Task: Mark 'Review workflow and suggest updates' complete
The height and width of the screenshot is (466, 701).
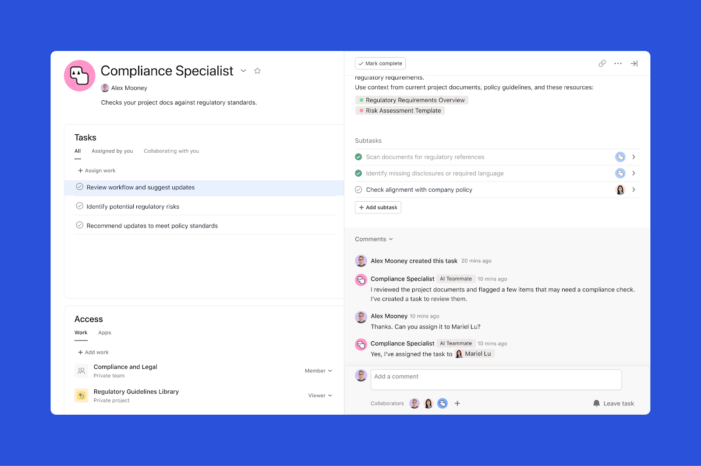Action: 80,187
